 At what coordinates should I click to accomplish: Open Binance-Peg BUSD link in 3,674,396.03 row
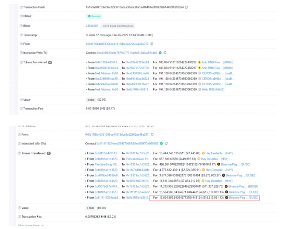pos(240,175)
